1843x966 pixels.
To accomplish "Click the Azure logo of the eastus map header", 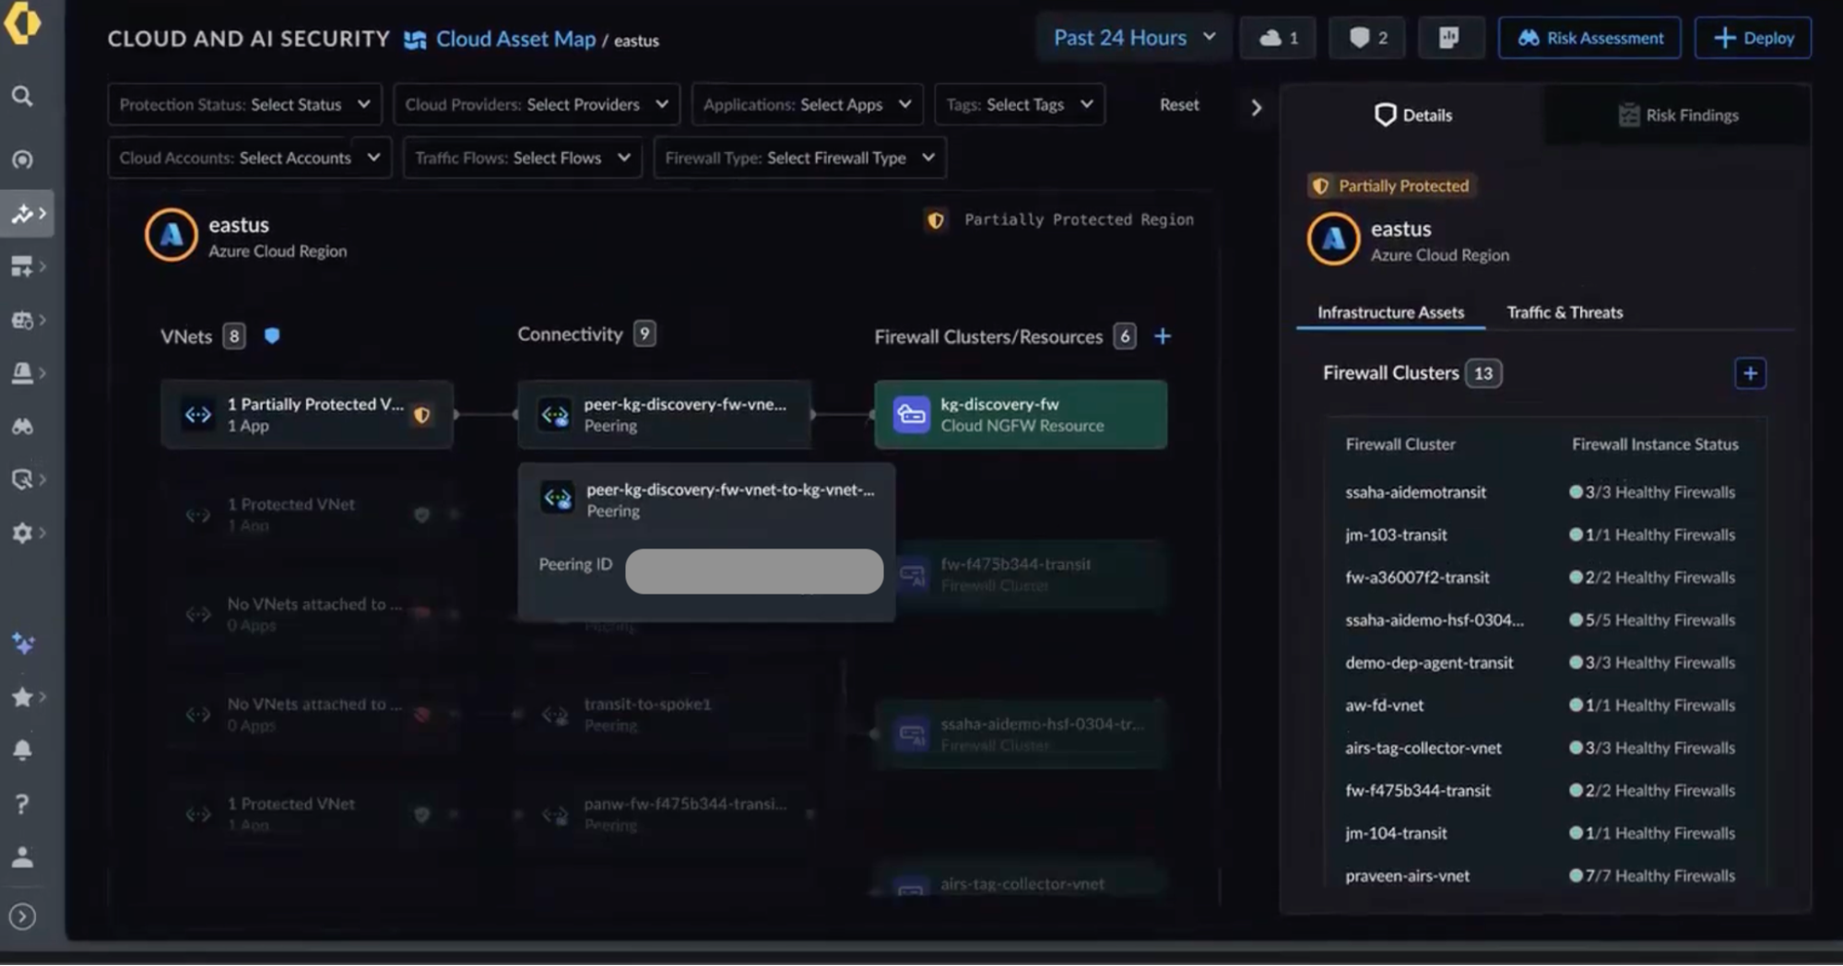I will pos(171,235).
